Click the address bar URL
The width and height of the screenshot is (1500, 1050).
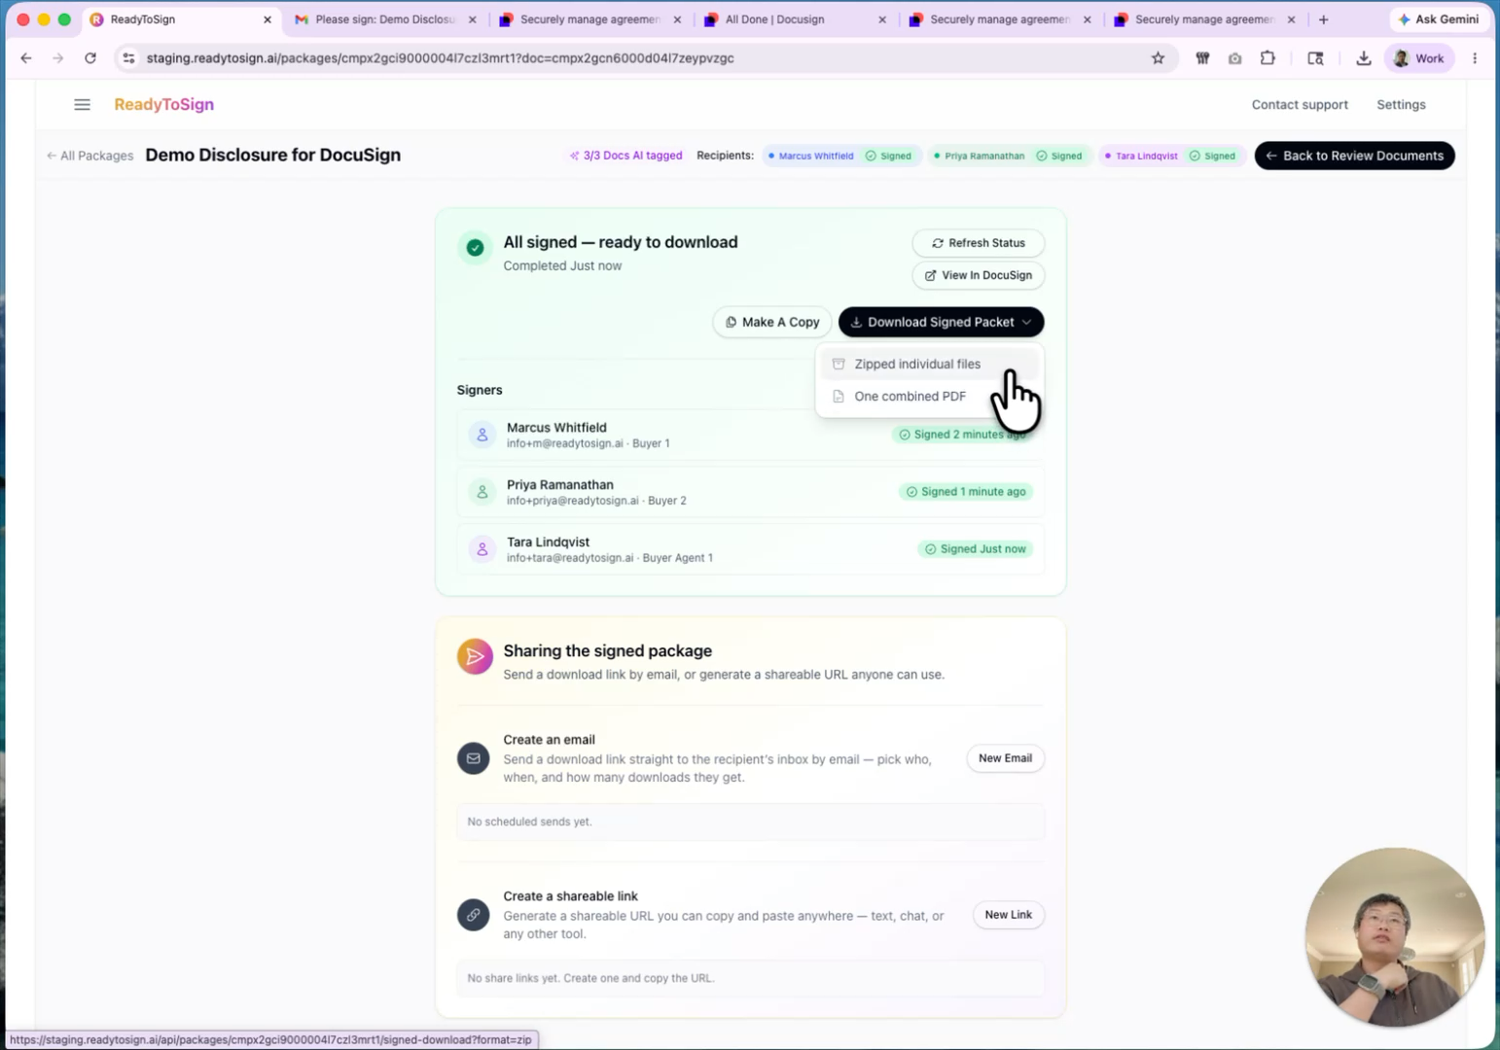pos(440,58)
